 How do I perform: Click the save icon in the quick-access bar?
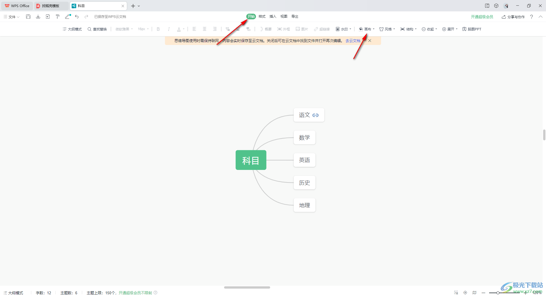(x=28, y=17)
